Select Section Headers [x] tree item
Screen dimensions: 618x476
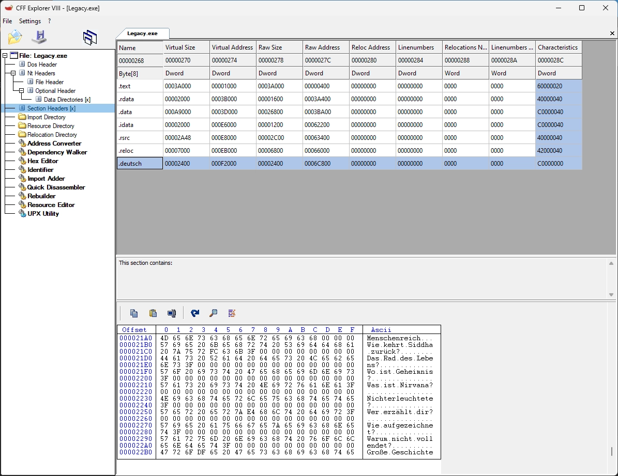pos(51,108)
